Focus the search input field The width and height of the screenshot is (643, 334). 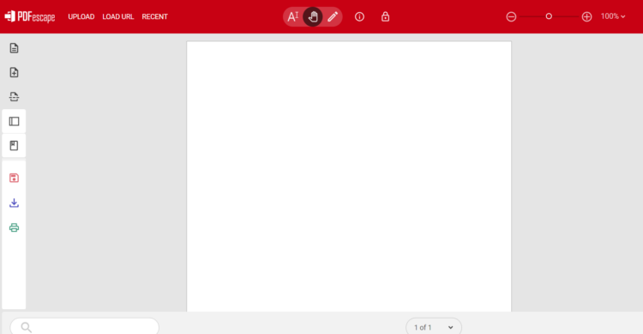pos(85,327)
